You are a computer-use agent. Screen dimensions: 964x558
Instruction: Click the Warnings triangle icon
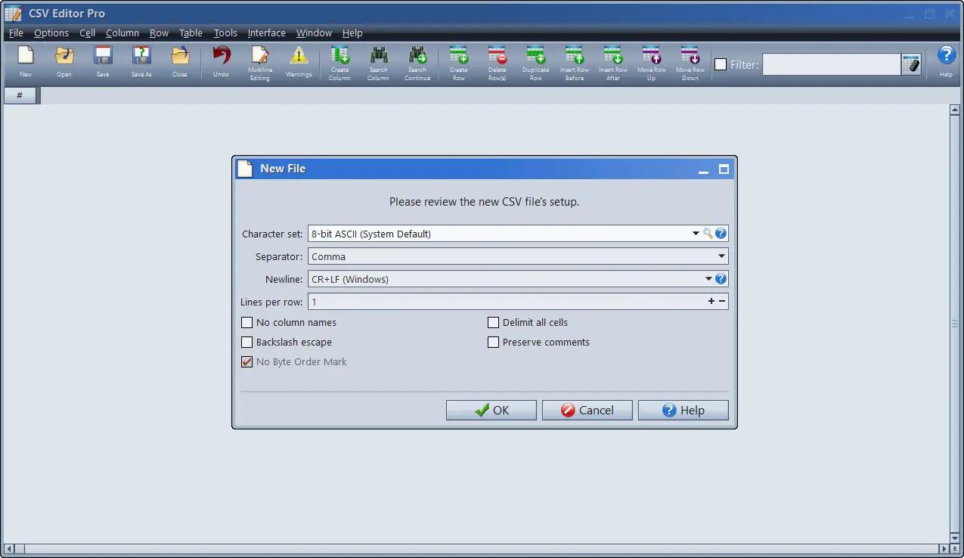(x=299, y=57)
